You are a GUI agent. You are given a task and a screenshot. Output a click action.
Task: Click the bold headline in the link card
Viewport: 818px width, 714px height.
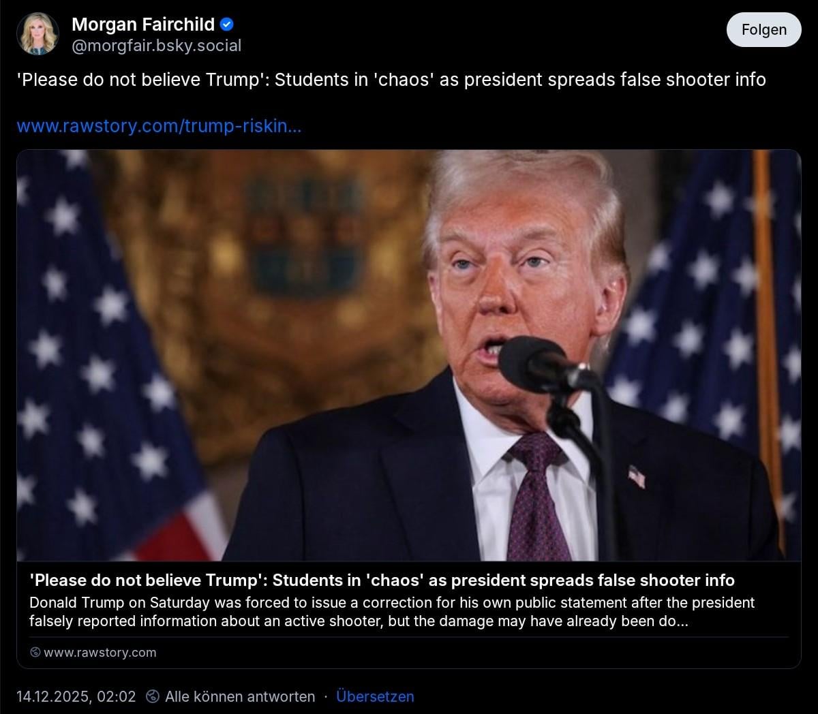(382, 580)
